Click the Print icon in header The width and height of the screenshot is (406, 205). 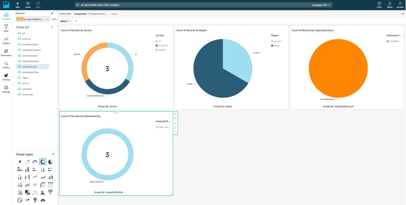click(x=379, y=5)
